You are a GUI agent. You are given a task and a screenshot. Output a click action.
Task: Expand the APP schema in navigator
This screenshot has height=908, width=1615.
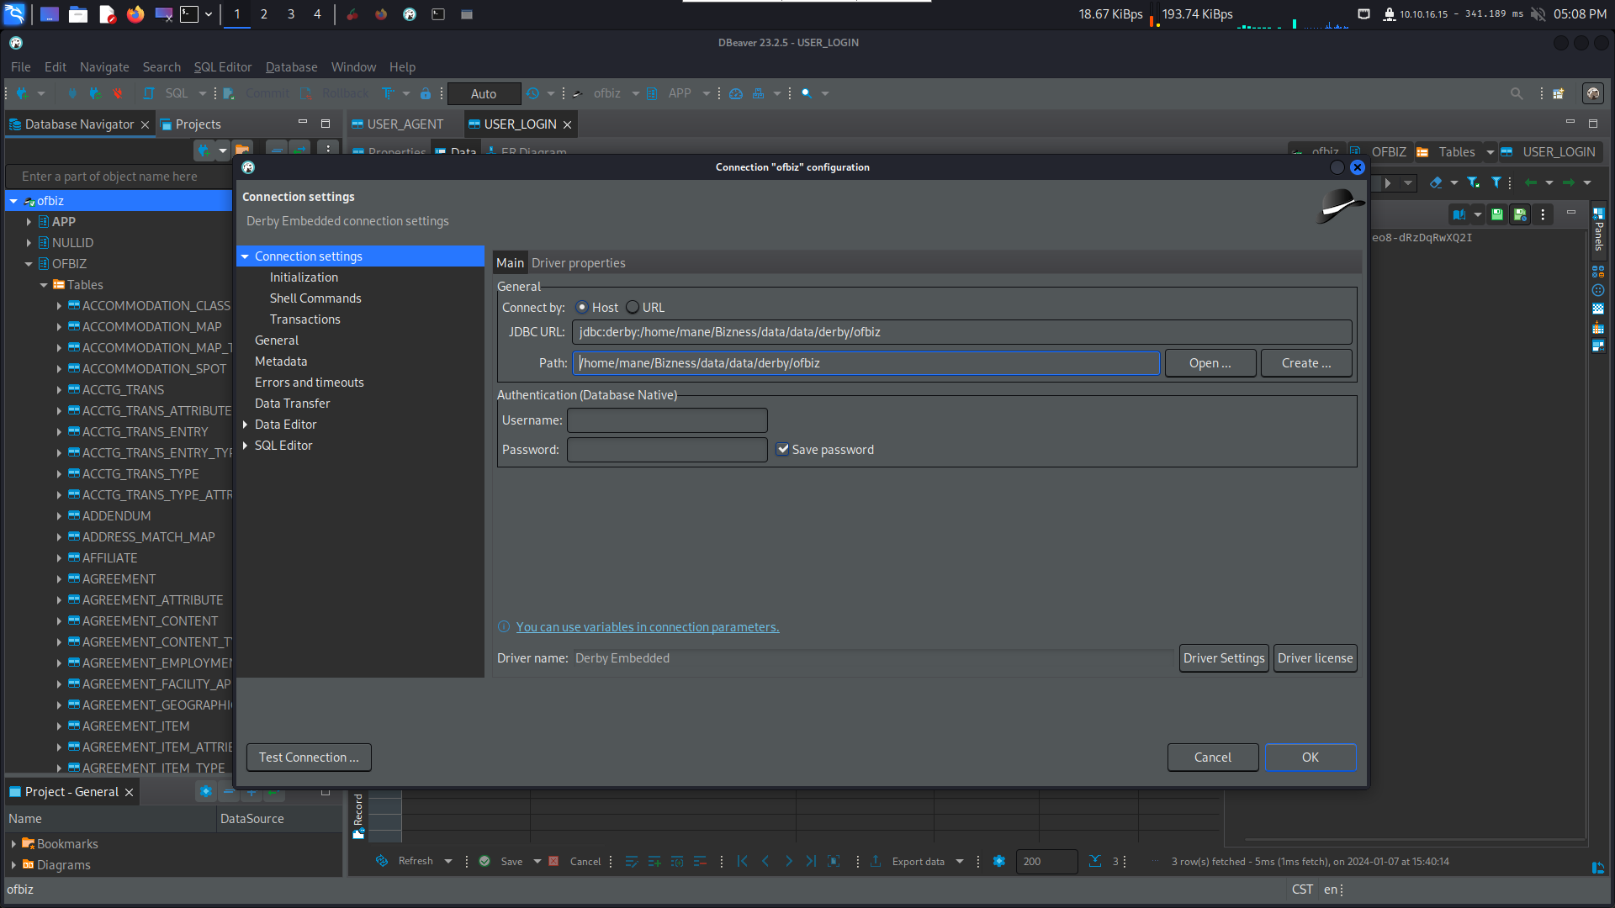pos(29,222)
